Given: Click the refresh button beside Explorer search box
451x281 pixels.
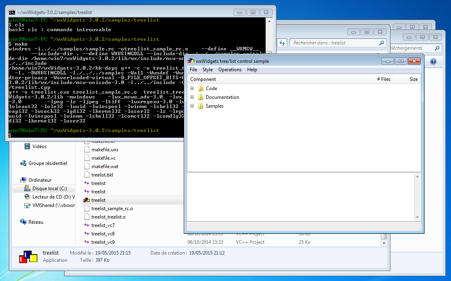Looking at the screenshot, I should pos(282,43).
